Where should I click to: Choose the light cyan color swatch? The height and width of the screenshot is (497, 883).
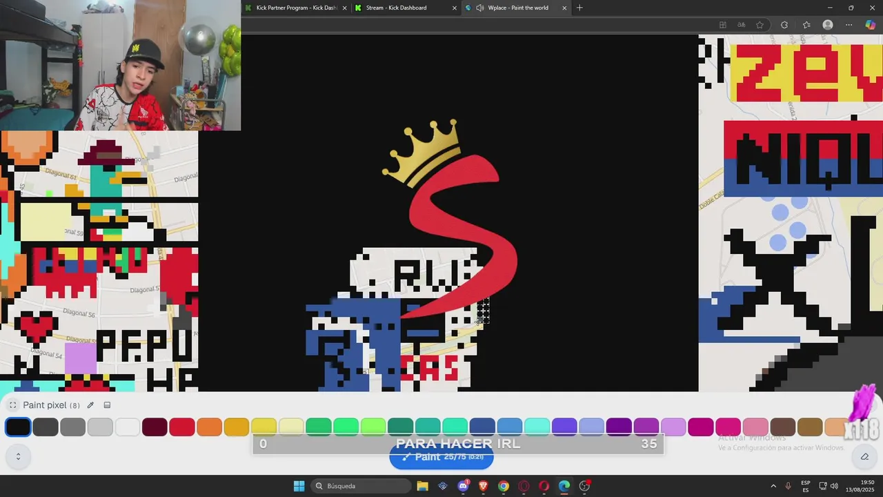[537, 427]
